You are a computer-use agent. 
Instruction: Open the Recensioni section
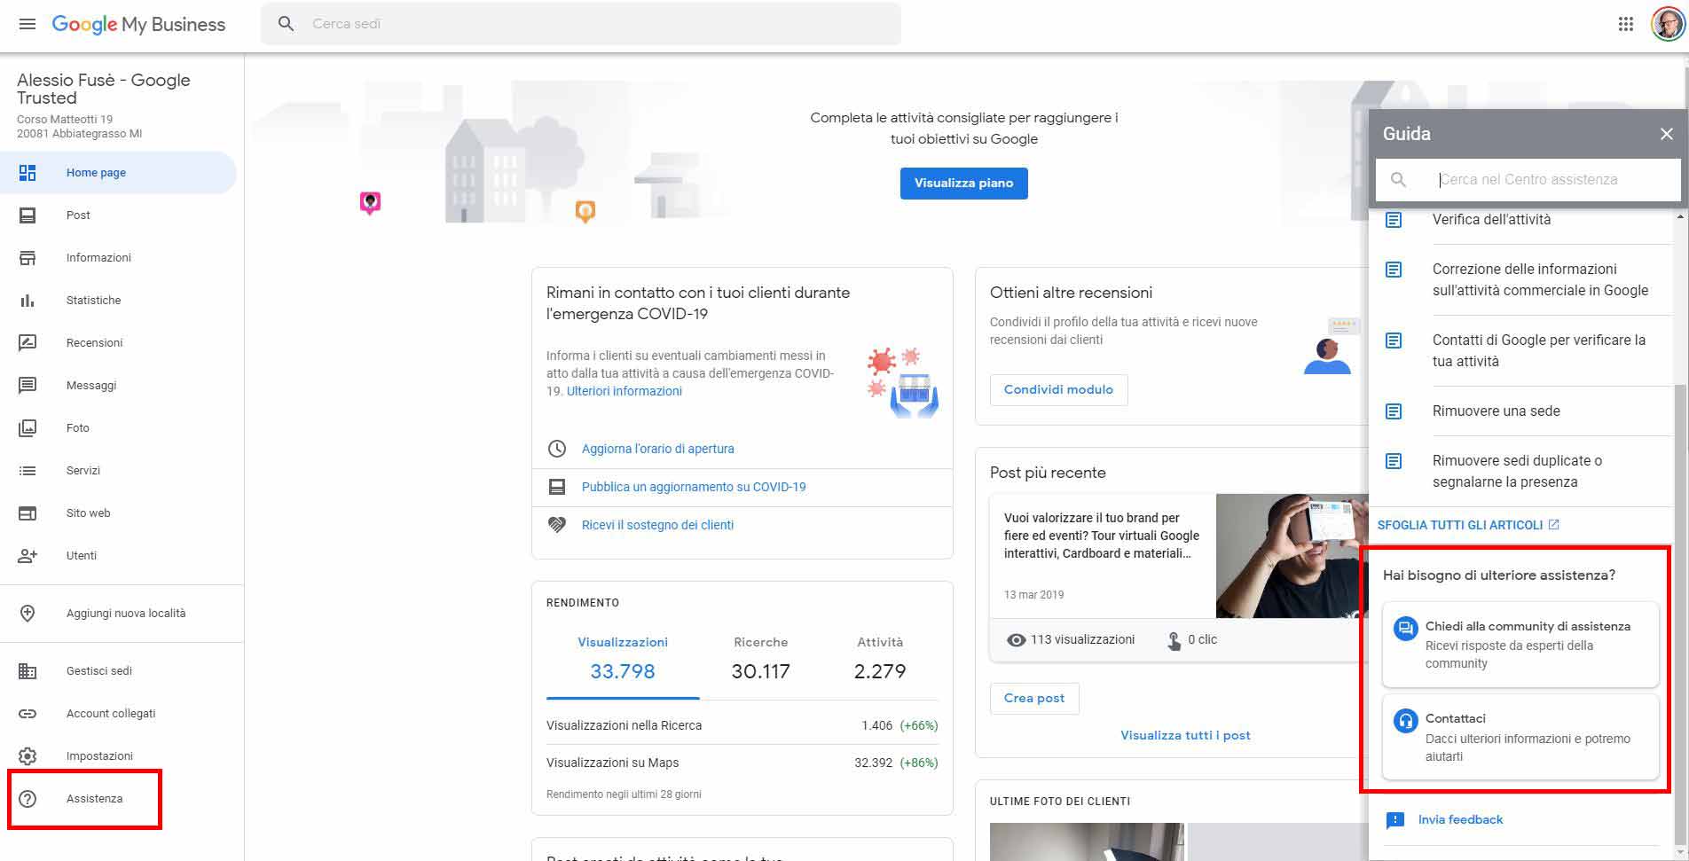[x=94, y=342]
